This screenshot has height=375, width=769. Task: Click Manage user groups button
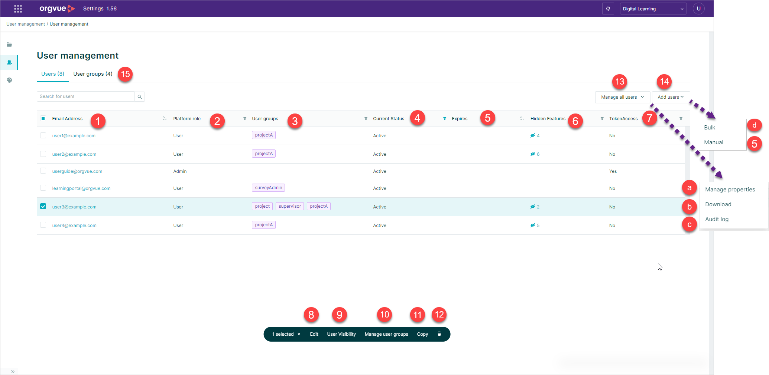click(x=386, y=334)
